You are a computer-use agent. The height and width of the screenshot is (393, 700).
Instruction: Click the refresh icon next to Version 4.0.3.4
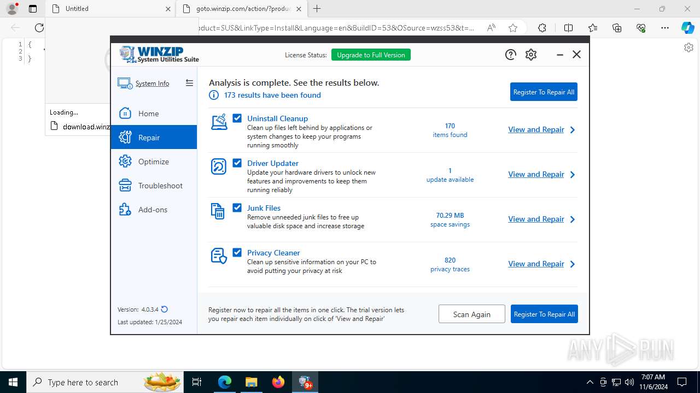(x=164, y=309)
